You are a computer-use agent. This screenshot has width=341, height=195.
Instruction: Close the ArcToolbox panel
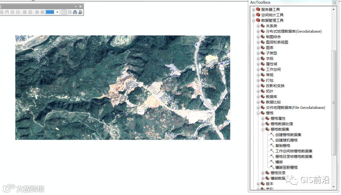334,3
